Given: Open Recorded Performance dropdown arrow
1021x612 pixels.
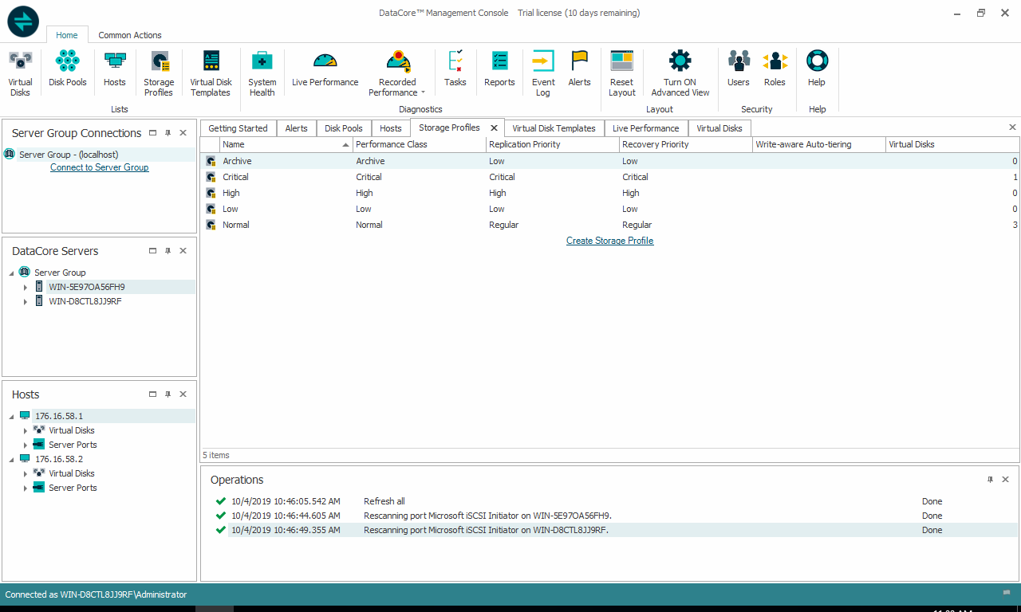Looking at the screenshot, I should click(x=423, y=92).
